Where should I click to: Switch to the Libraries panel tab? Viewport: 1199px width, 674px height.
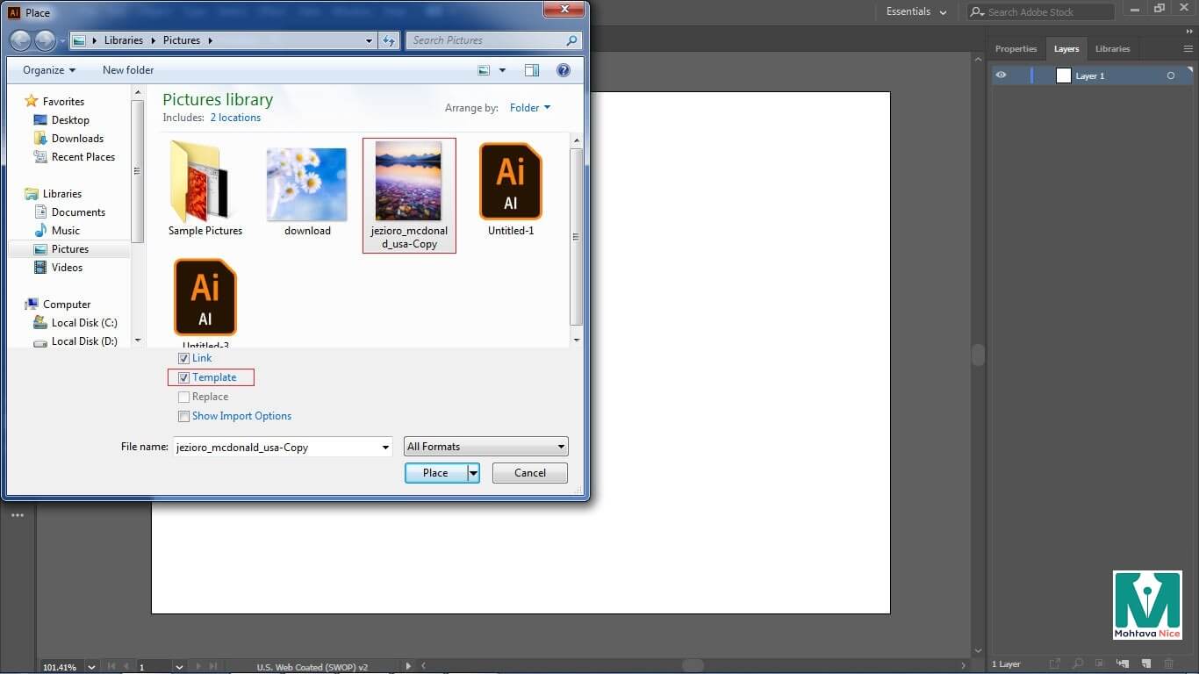(1112, 49)
